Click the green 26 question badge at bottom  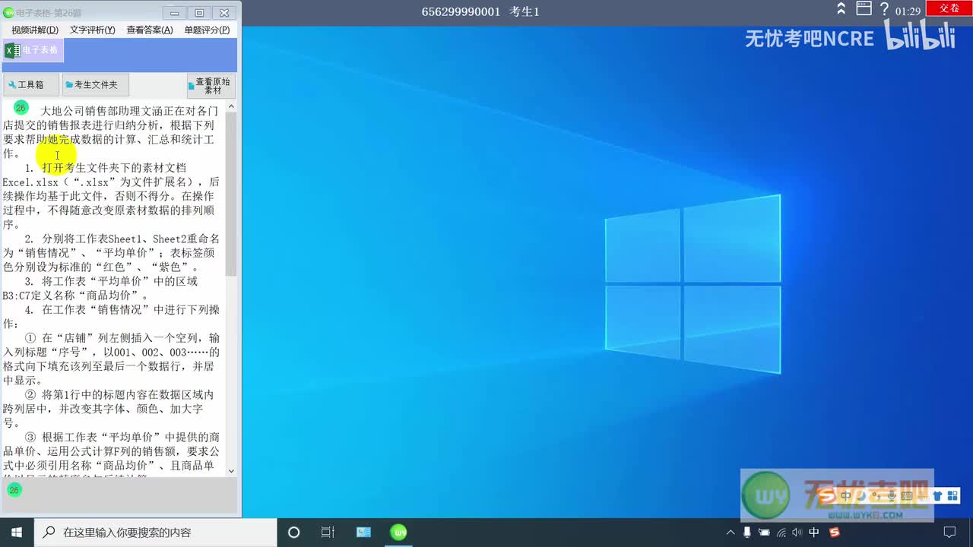(14, 490)
